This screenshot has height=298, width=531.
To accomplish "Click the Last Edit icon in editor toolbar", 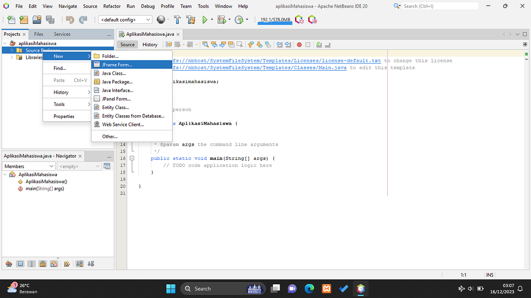I will pyautogui.click(x=169, y=45).
